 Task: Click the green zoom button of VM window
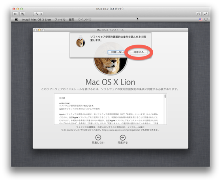coord(22,9)
